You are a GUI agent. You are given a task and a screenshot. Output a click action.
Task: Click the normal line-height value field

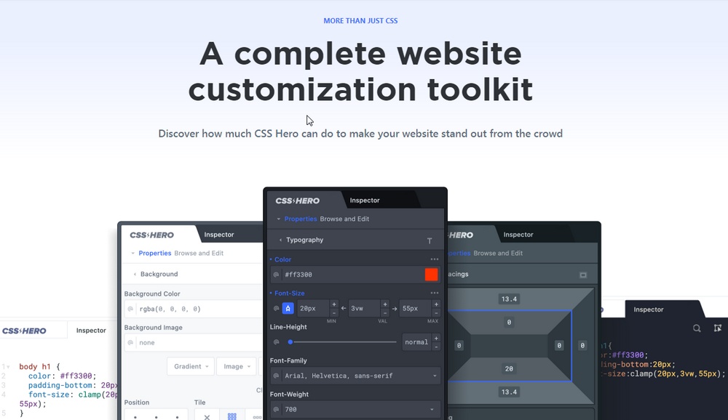coord(416,342)
